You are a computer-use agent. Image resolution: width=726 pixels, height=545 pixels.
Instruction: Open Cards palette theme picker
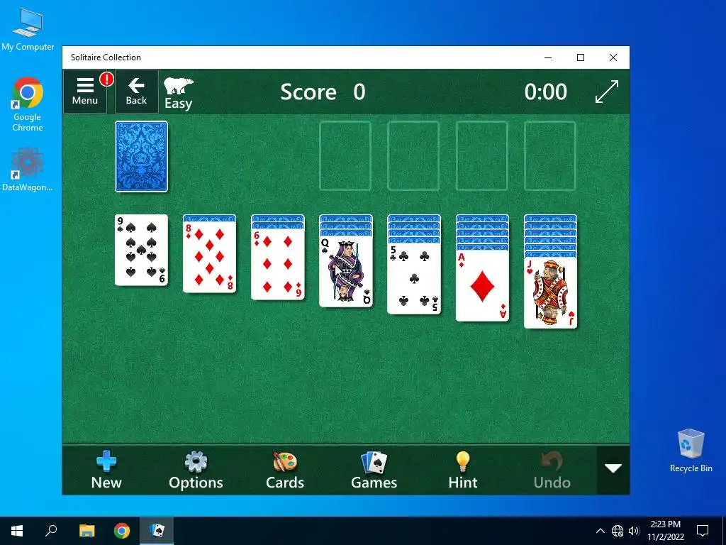point(285,470)
